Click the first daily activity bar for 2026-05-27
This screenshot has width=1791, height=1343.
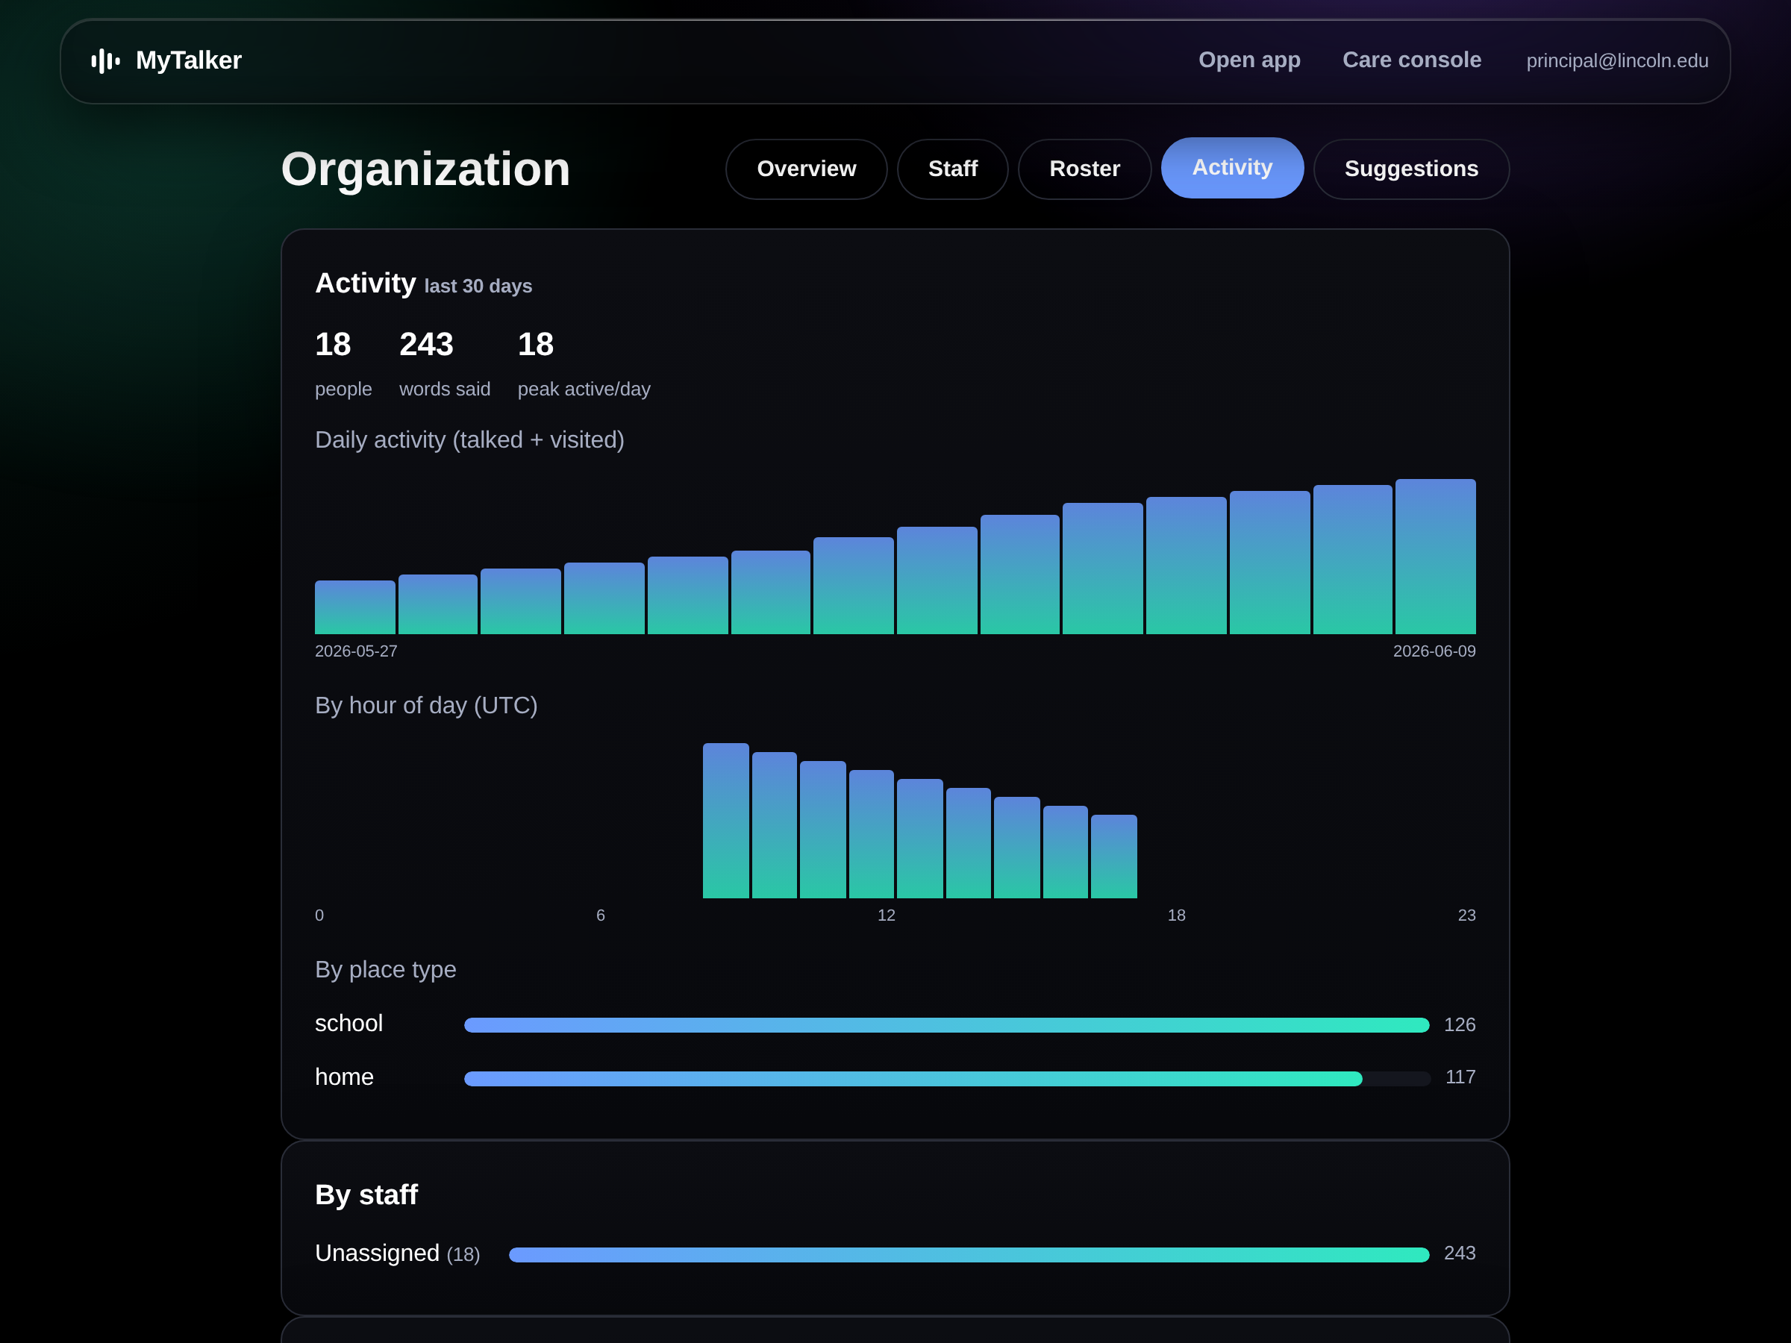(x=354, y=607)
